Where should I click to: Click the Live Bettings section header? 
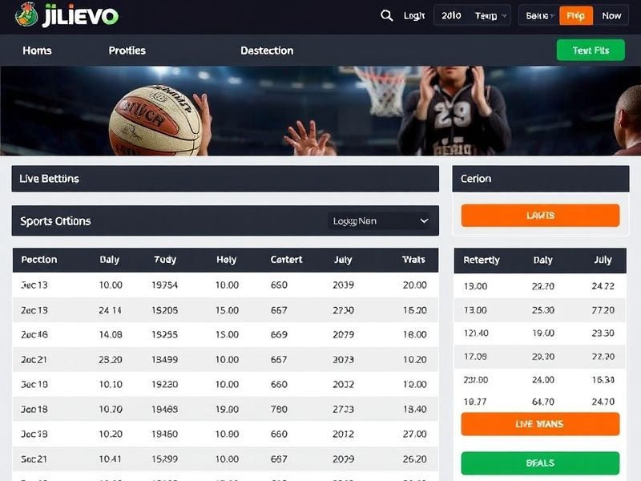pos(225,179)
